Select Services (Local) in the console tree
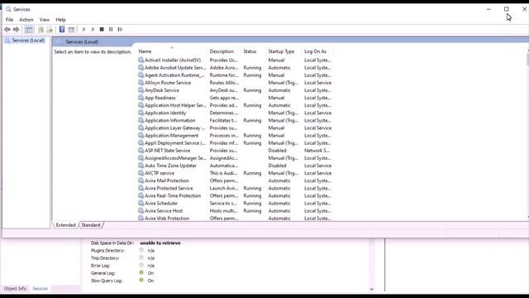Viewport: 529px width, 298px height. [x=28, y=41]
